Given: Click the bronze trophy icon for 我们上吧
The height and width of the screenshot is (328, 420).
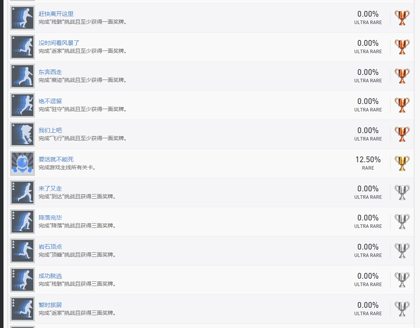Looking at the screenshot, I should (402, 134).
